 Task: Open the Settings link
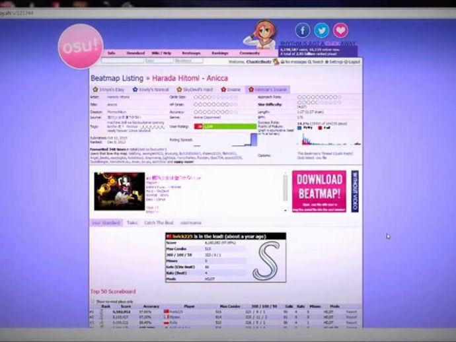pos(334,62)
